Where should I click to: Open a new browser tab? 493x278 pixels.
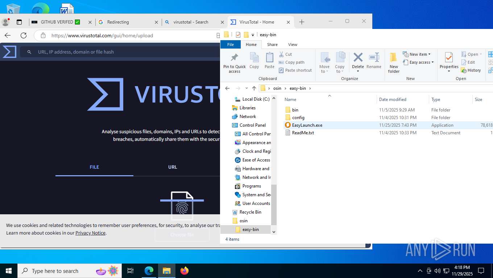point(302,22)
